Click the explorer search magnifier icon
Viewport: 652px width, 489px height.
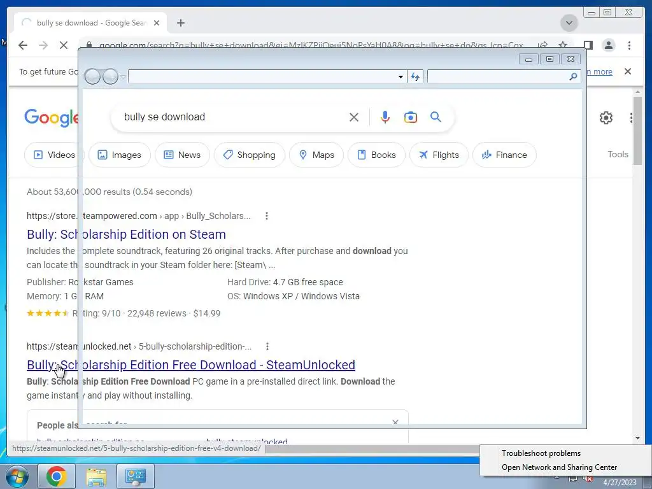[573, 76]
